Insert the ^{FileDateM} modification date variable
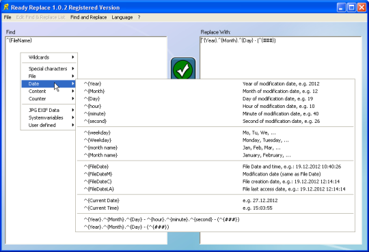Viewport: 369px width, 252px height. coord(215,174)
